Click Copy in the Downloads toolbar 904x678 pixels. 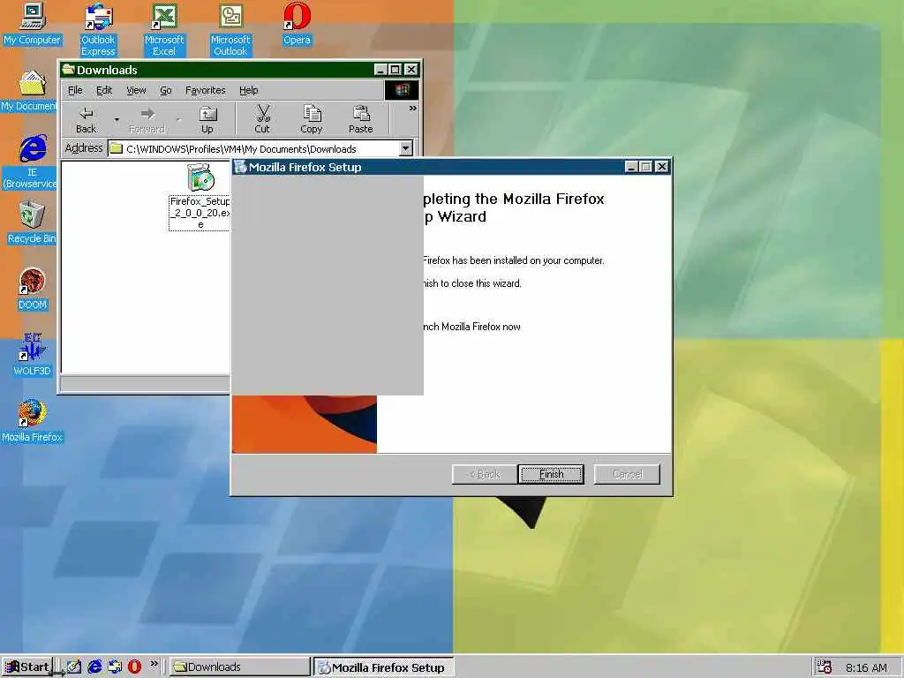[x=312, y=120]
